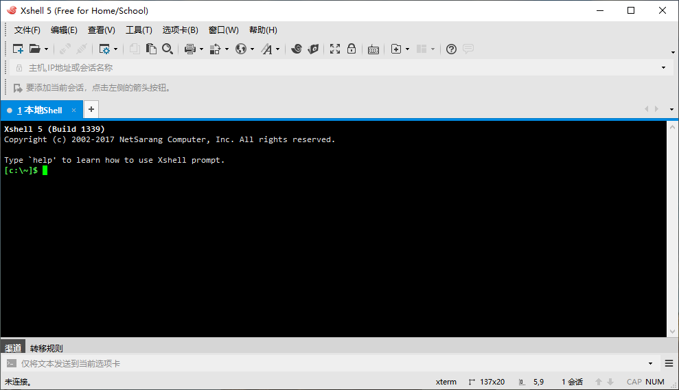Expand the Font dropdown arrow

tap(278, 49)
